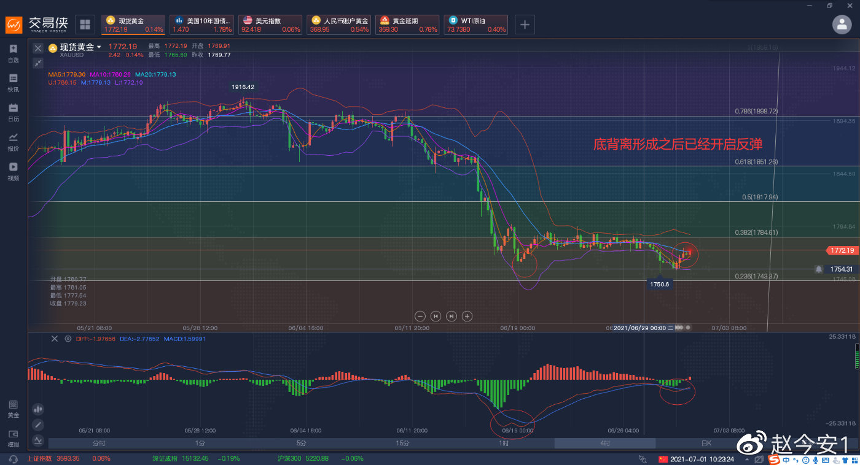The image size is (860, 465).
Task: Click the 交易侠 orange logo
Action: pyautogui.click(x=15, y=25)
